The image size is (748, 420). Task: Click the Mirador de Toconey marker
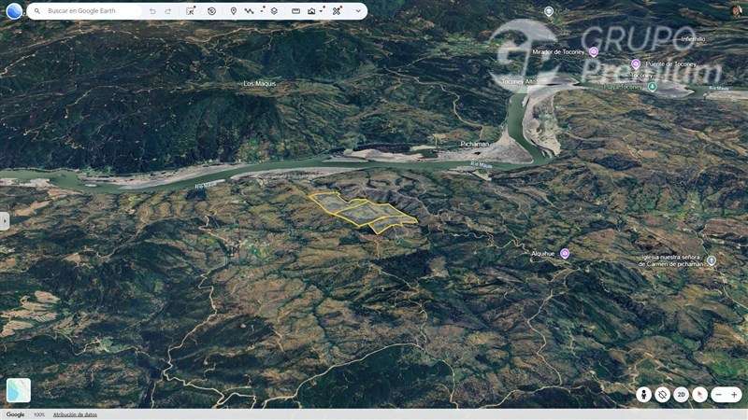tap(594, 51)
